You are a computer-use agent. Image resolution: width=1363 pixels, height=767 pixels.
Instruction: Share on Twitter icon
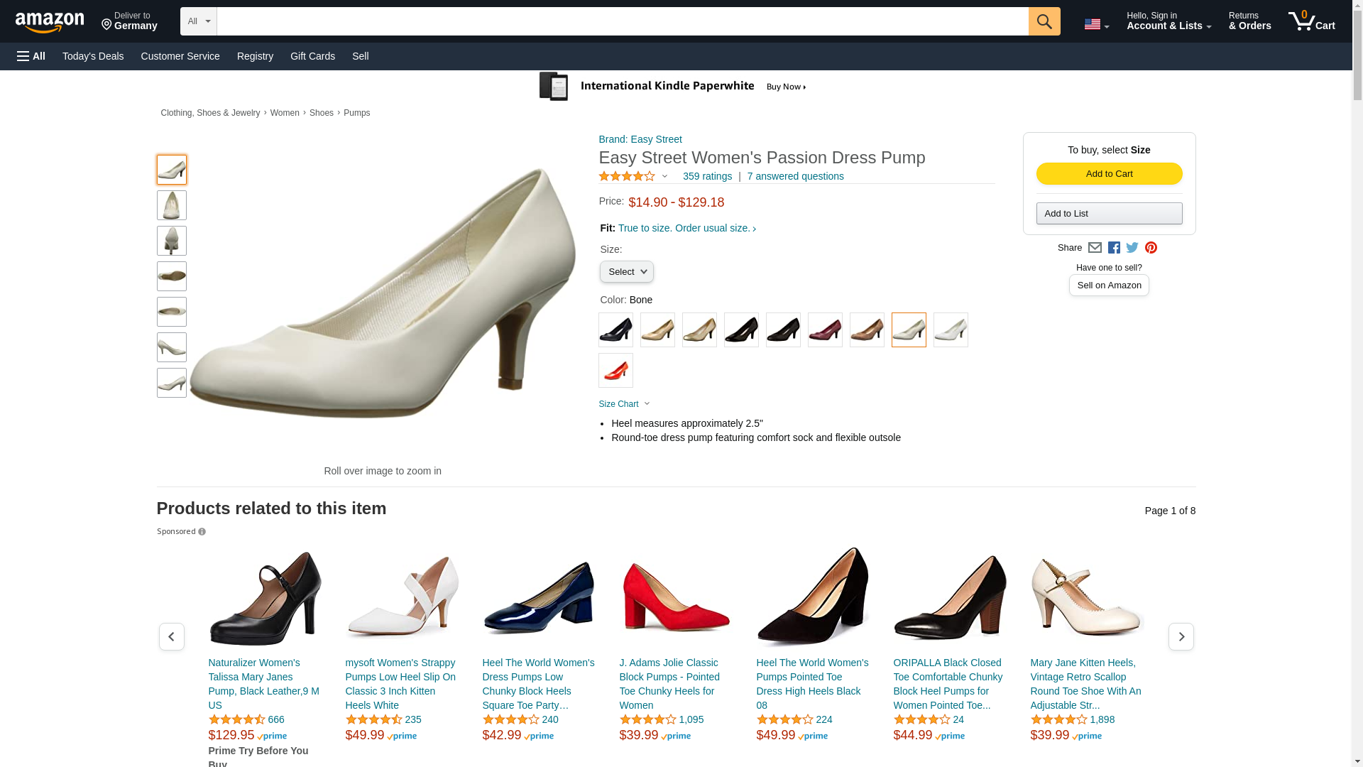point(1132,248)
